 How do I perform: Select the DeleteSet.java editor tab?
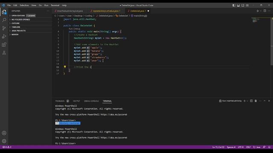[138, 11]
